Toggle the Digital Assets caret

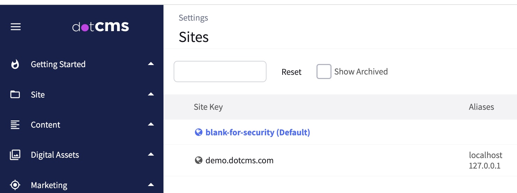[151, 155]
